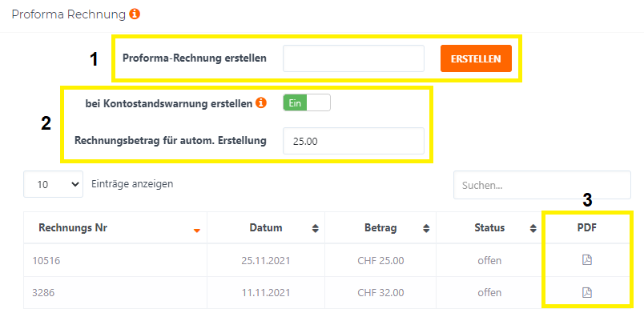Screen dimensions: 644x309
Task: Click the Rechnungsbetrag field showing 25.00
Action: pos(353,141)
